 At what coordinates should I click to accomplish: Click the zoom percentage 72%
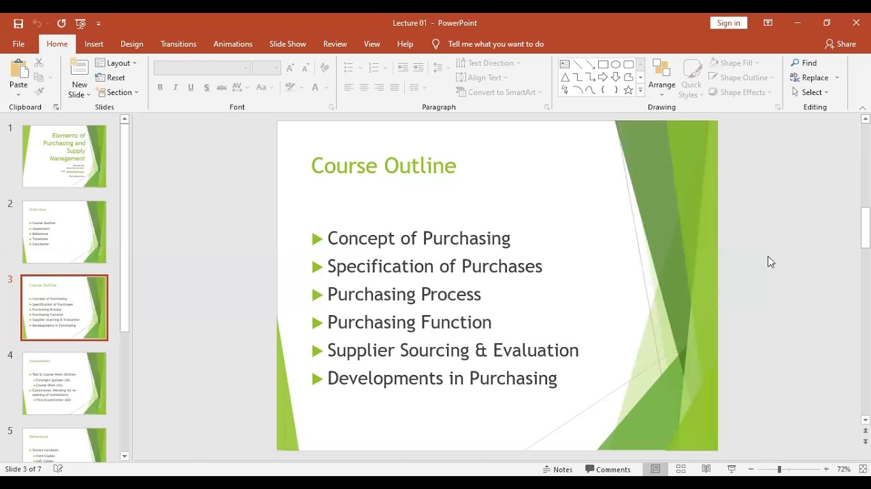[844, 469]
